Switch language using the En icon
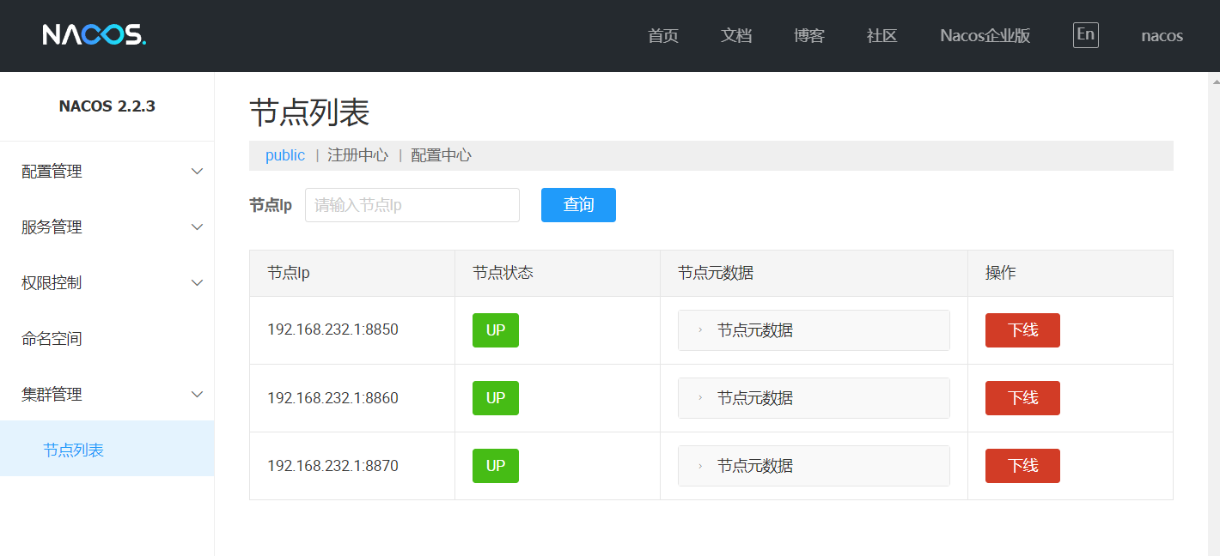This screenshot has height=556, width=1220. (1085, 34)
